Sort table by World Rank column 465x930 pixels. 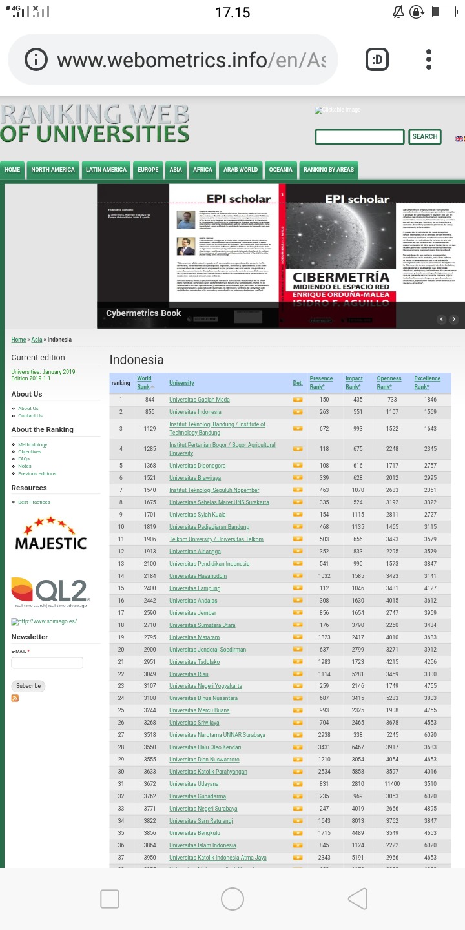click(x=144, y=382)
